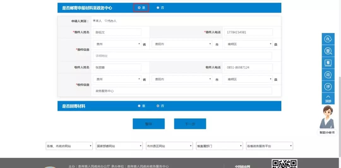This screenshot has width=341, height=168.
Task: Focus the 收件人电话 field 0851-86987124
Action: pyautogui.click(x=248, y=68)
